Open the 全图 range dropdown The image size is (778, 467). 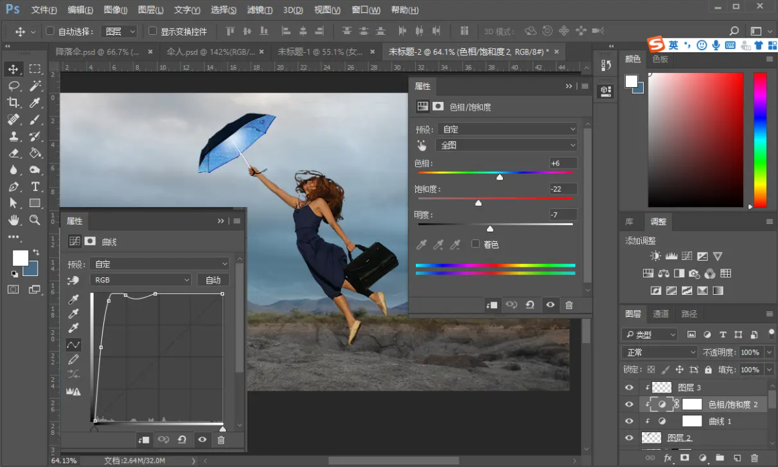click(506, 145)
